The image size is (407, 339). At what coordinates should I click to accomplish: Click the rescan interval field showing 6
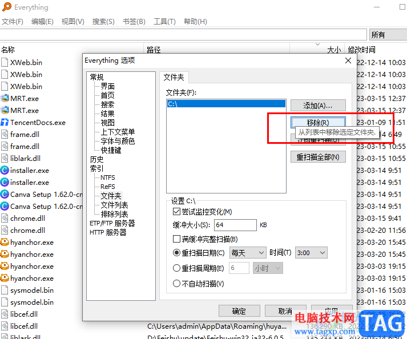pyautogui.click(x=239, y=268)
